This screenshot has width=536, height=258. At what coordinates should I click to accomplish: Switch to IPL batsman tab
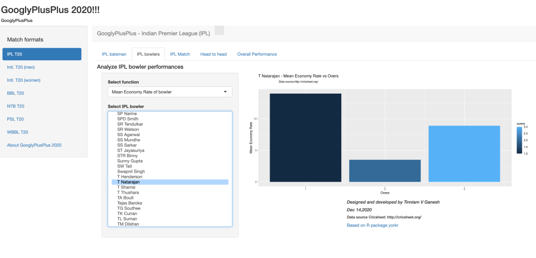(x=114, y=54)
